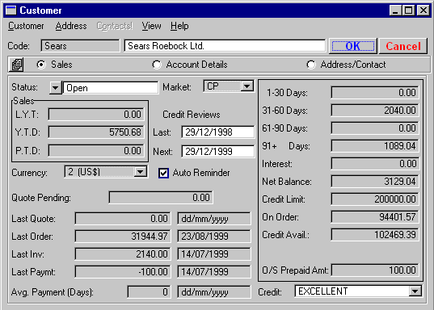Maximize the Customer window
Image resolution: width=434 pixels, height=310 pixels.
tap(408, 10)
